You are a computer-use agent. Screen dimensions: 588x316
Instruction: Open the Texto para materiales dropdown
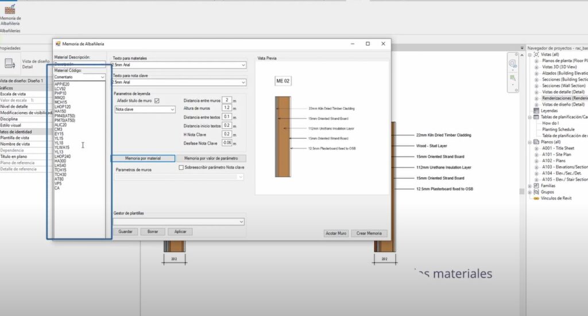tap(179, 65)
